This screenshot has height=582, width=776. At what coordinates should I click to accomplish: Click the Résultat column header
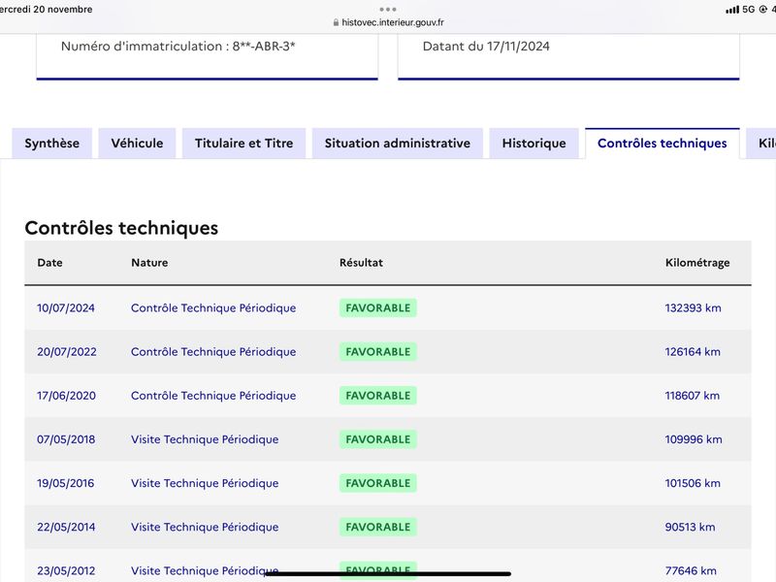361,263
